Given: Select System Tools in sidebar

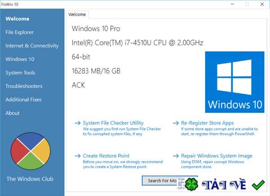Looking at the screenshot, I should point(20,72).
